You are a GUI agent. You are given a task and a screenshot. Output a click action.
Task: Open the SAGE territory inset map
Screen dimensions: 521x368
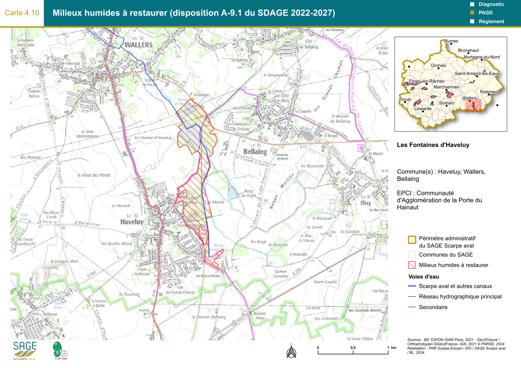tap(451, 84)
